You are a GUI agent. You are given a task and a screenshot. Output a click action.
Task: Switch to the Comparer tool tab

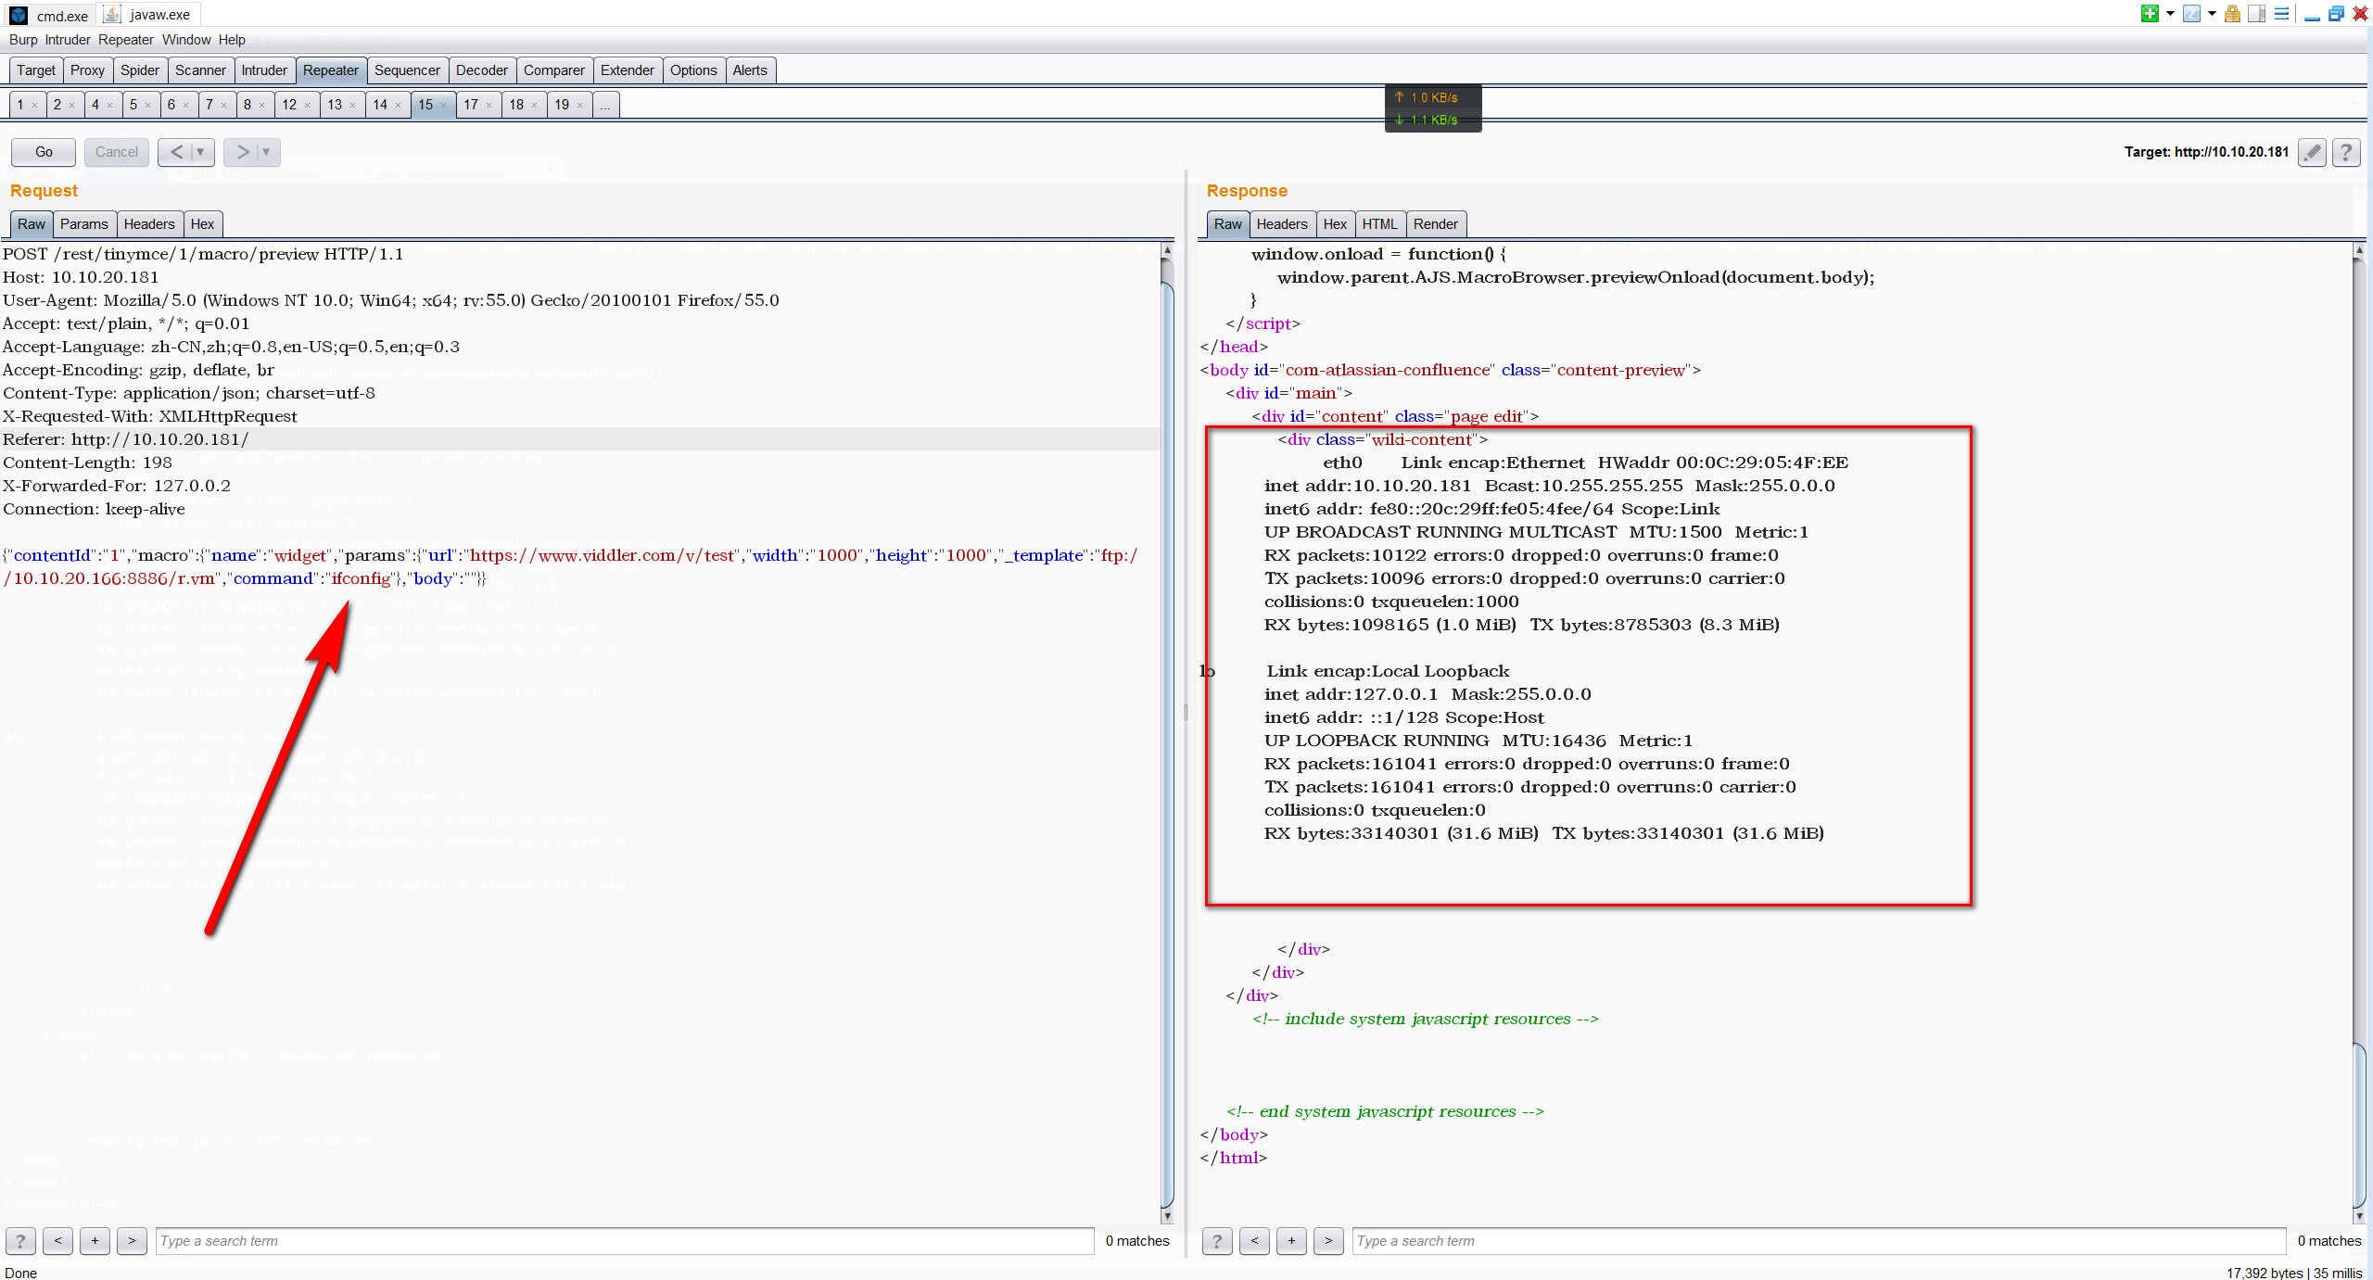click(554, 70)
